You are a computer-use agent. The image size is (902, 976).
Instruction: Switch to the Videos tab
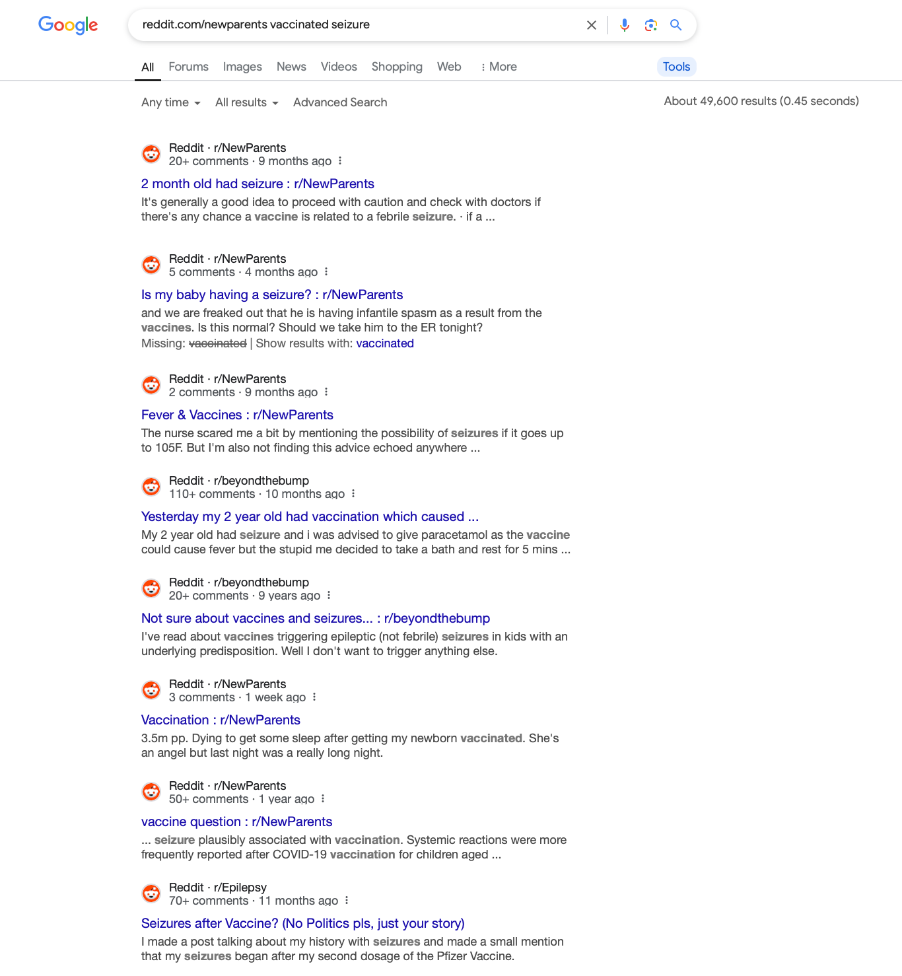[x=339, y=67]
